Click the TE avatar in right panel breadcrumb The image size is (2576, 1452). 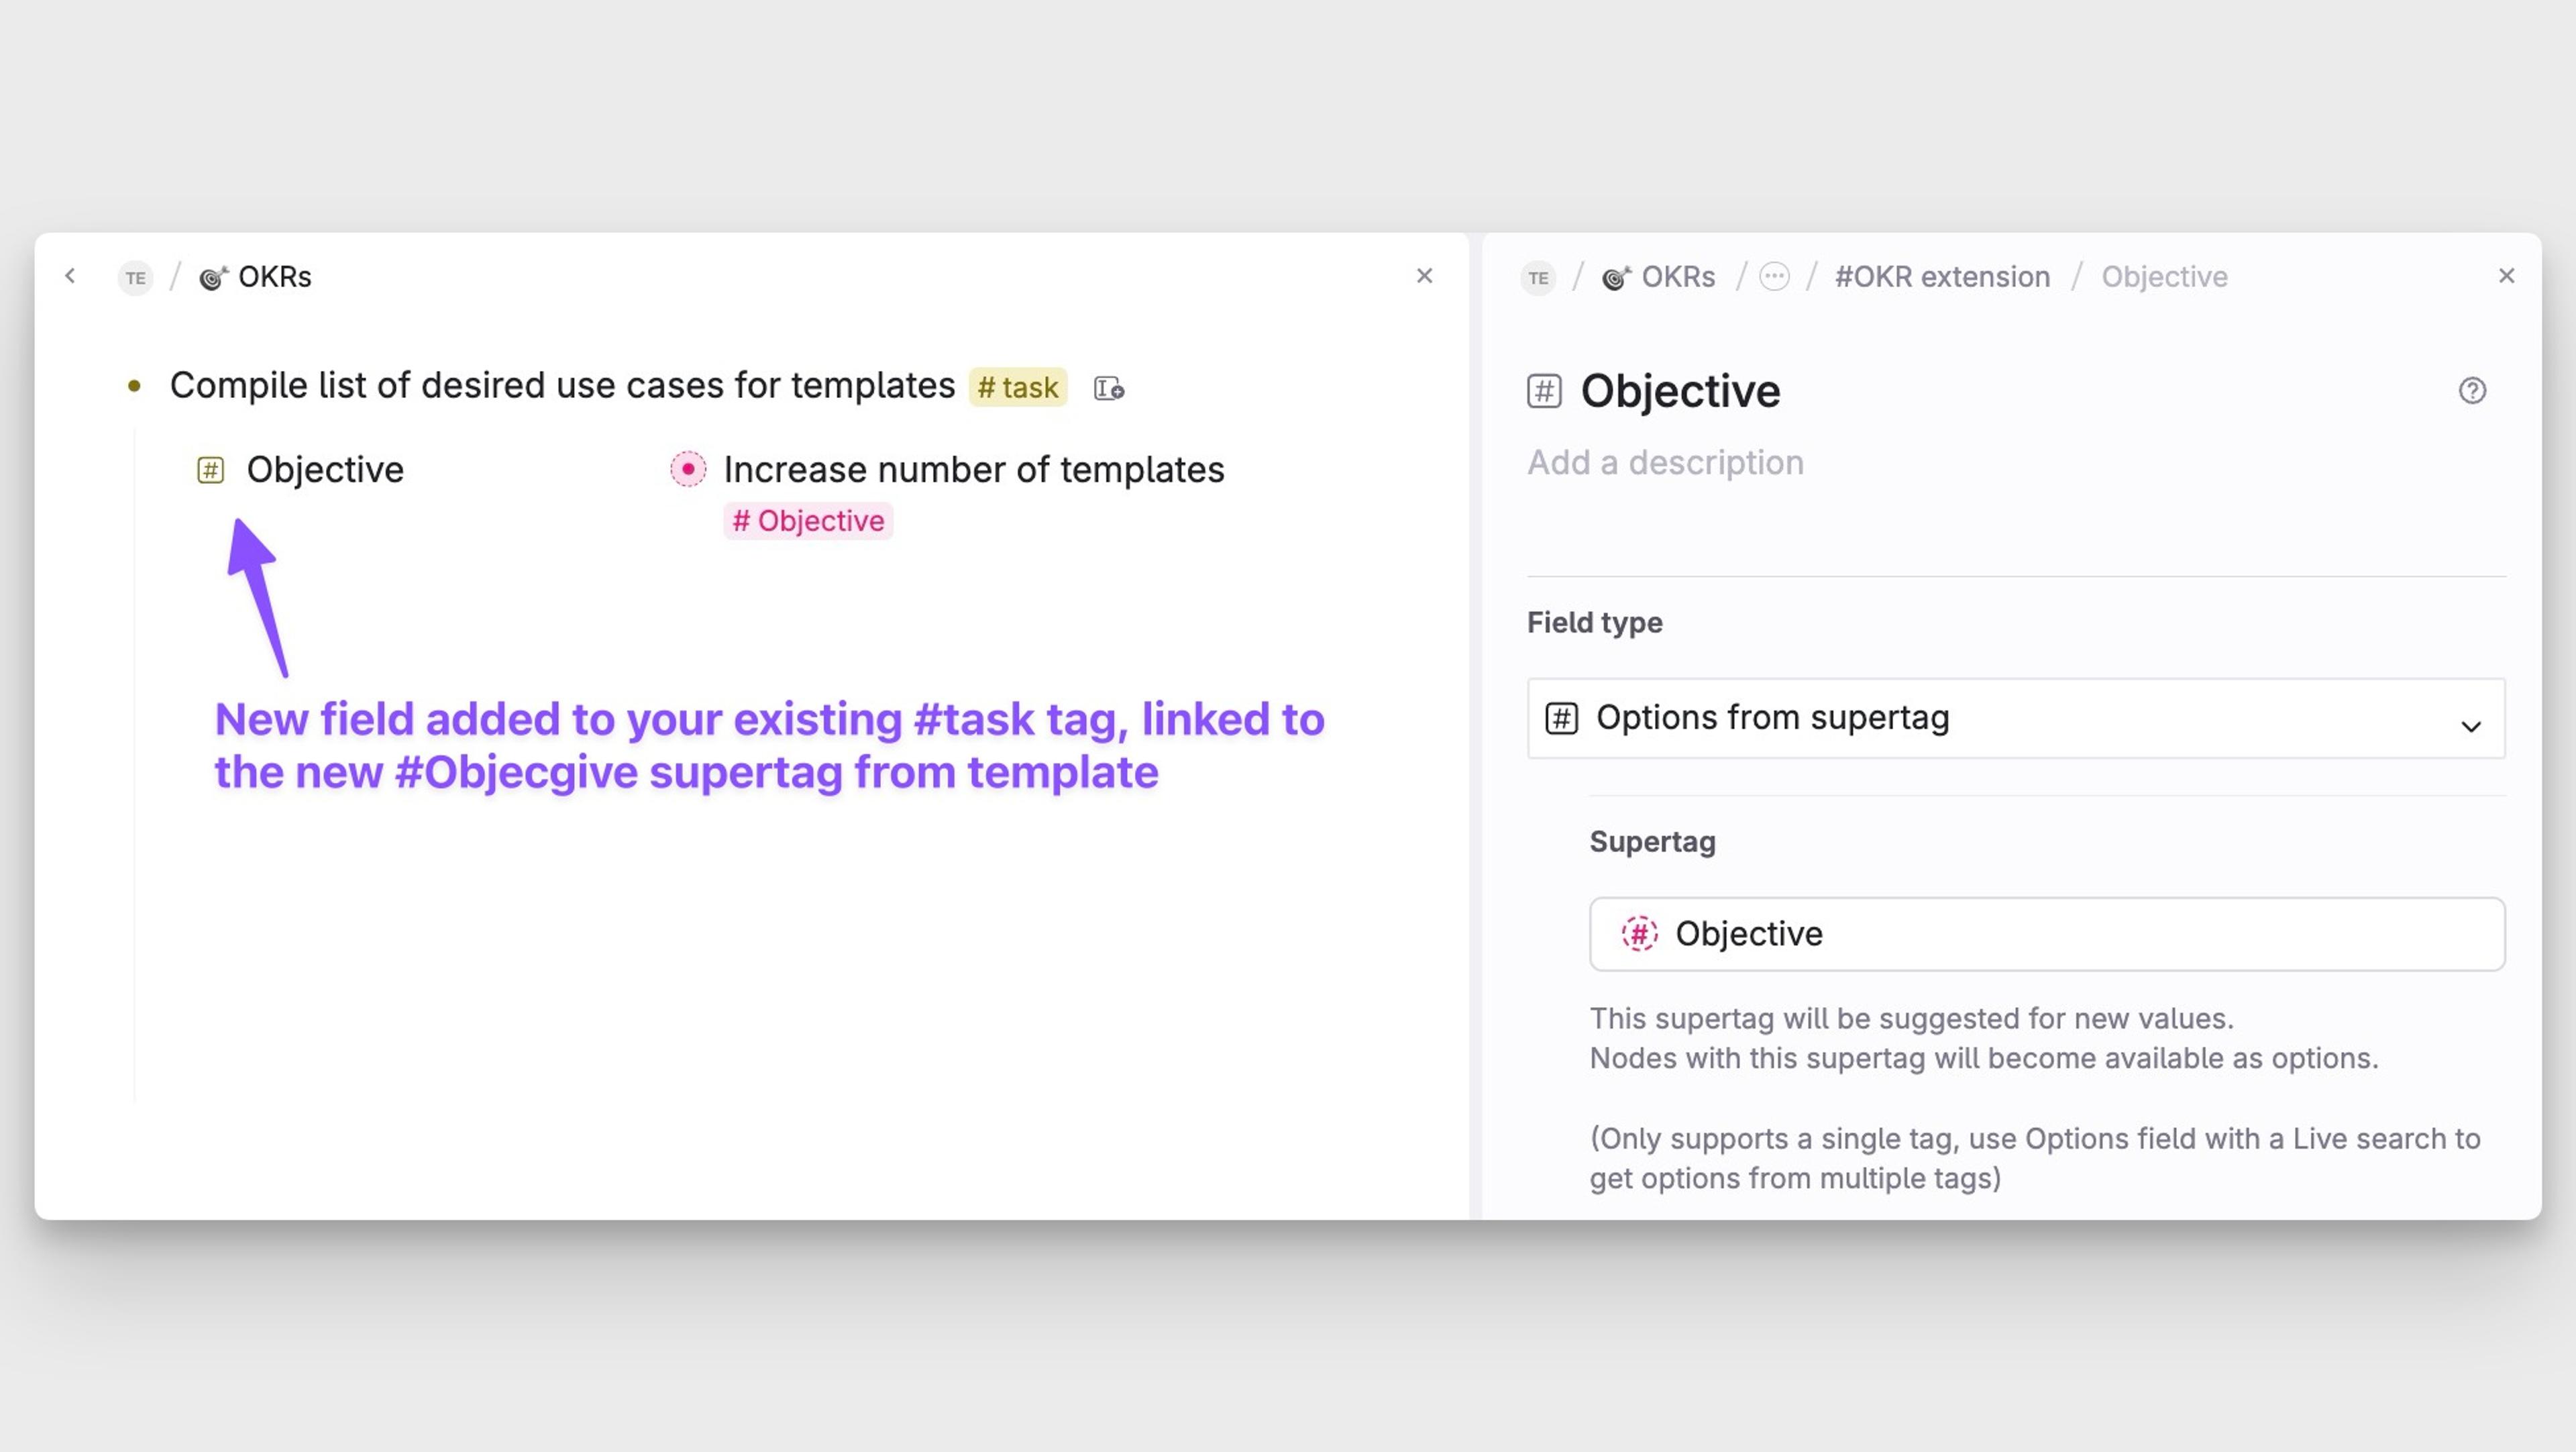[1538, 277]
